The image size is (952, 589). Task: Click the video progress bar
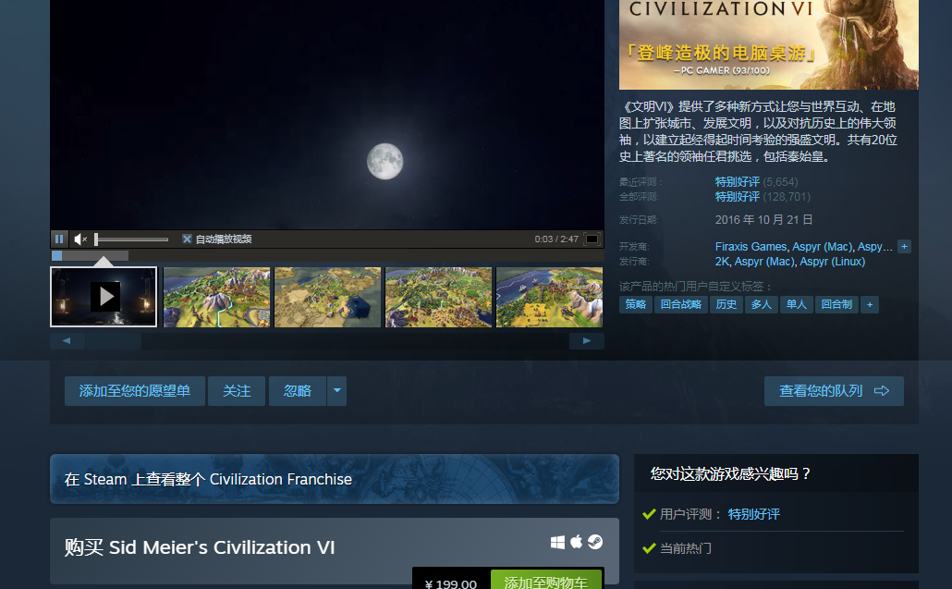click(x=326, y=255)
